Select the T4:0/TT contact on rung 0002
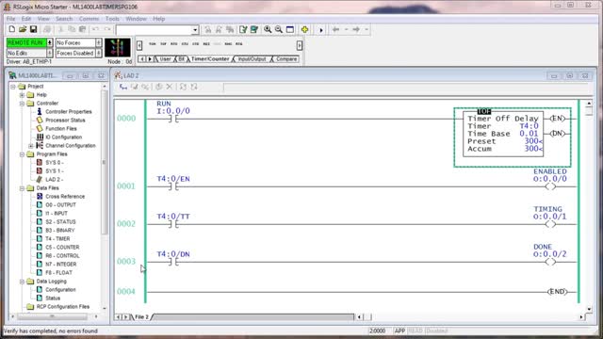This screenshot has width=603, height=339. point(173,224)
